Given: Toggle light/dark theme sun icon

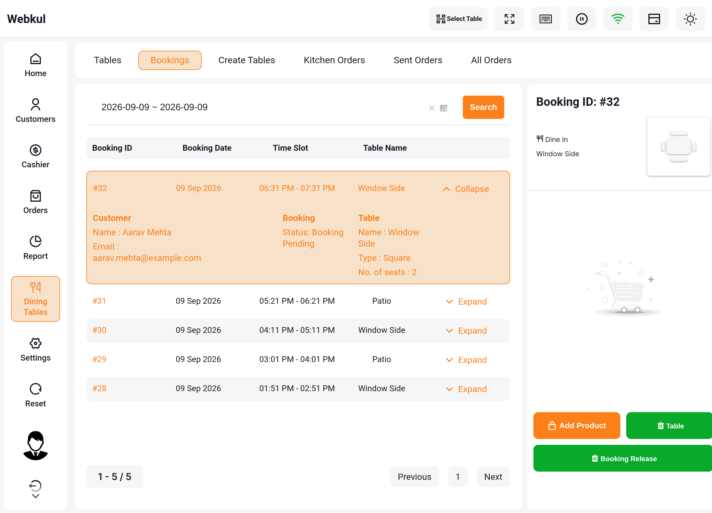Looking at the screenshot, I should coord(690,19).
